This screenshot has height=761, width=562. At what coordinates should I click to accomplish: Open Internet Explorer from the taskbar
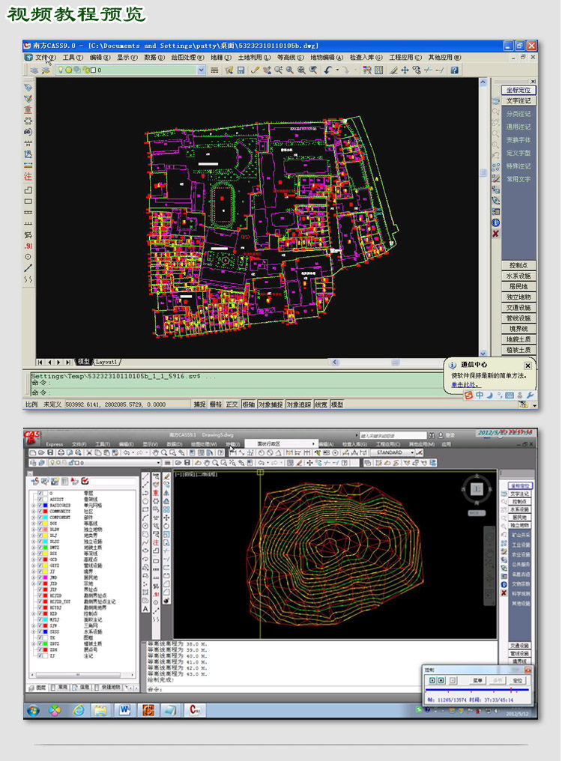[78, 711]
